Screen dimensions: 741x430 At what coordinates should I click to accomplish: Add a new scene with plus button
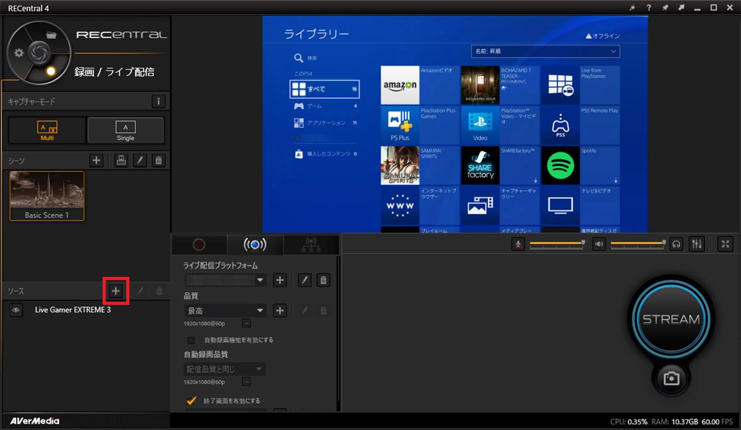point(96,161)
